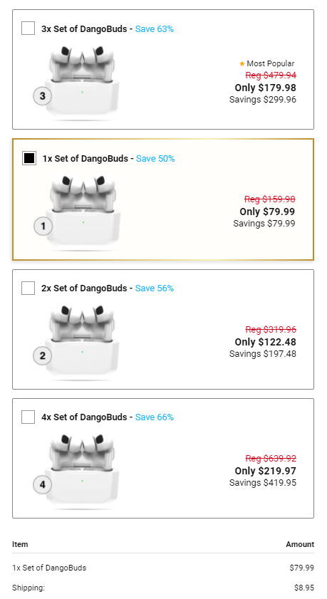Image resolution: width=327 pixels, height=599 pixels.
Task: Check the 3x Set of DangoBuds box
Action: pyautogui.click(x=28, y=28)
